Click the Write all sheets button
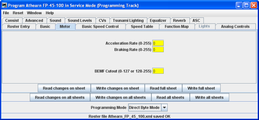Image resolution: width=259 pixels, height=120 pixels. 209,97
